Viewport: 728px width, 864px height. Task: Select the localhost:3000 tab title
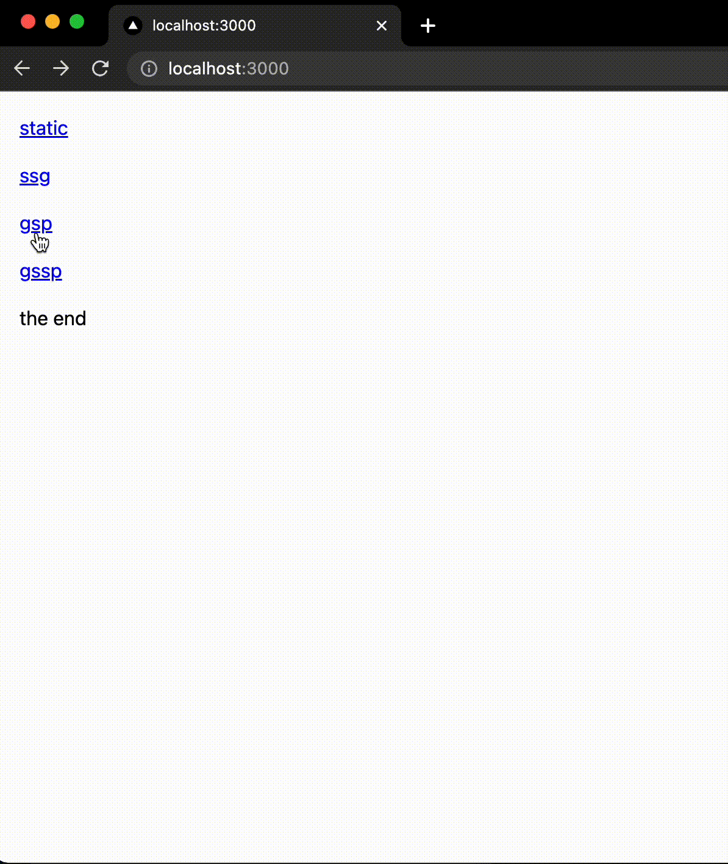tap(204, 26)
